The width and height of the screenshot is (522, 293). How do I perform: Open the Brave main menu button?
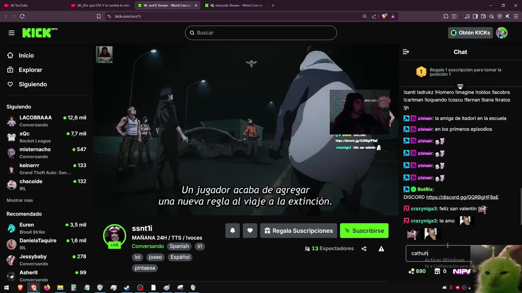point(515,16)
